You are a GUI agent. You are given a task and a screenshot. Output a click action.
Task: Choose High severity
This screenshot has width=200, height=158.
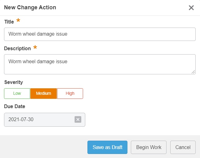click(x=70, y=94)
